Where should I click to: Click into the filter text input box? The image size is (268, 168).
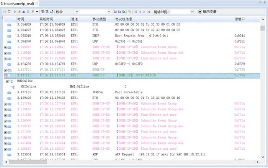(93, 12)
